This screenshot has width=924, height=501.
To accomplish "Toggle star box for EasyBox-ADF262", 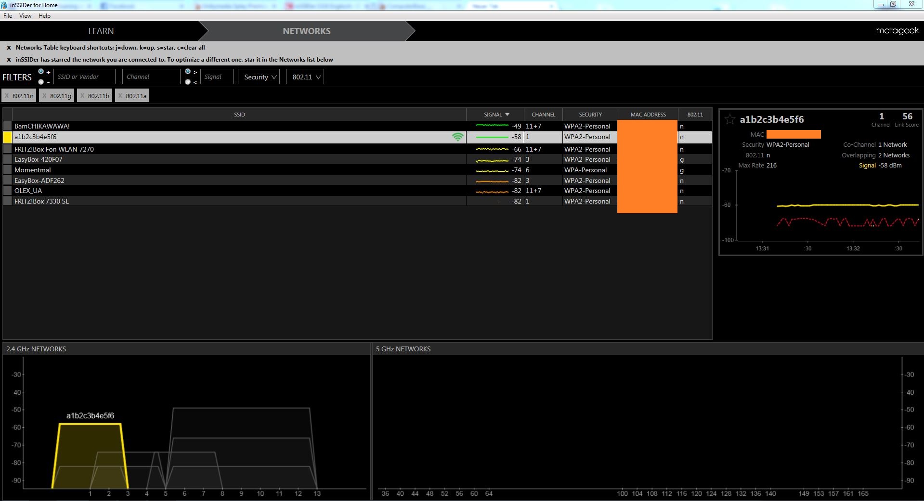I will tap(7, 180).
